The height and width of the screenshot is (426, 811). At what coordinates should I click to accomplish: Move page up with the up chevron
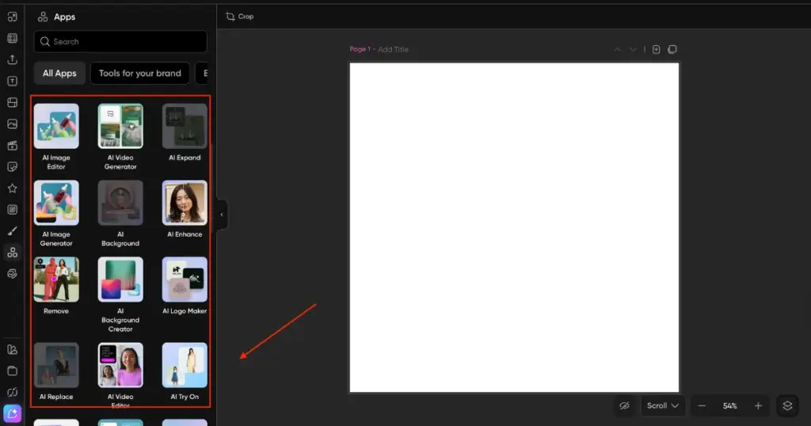tap(618, 50)
